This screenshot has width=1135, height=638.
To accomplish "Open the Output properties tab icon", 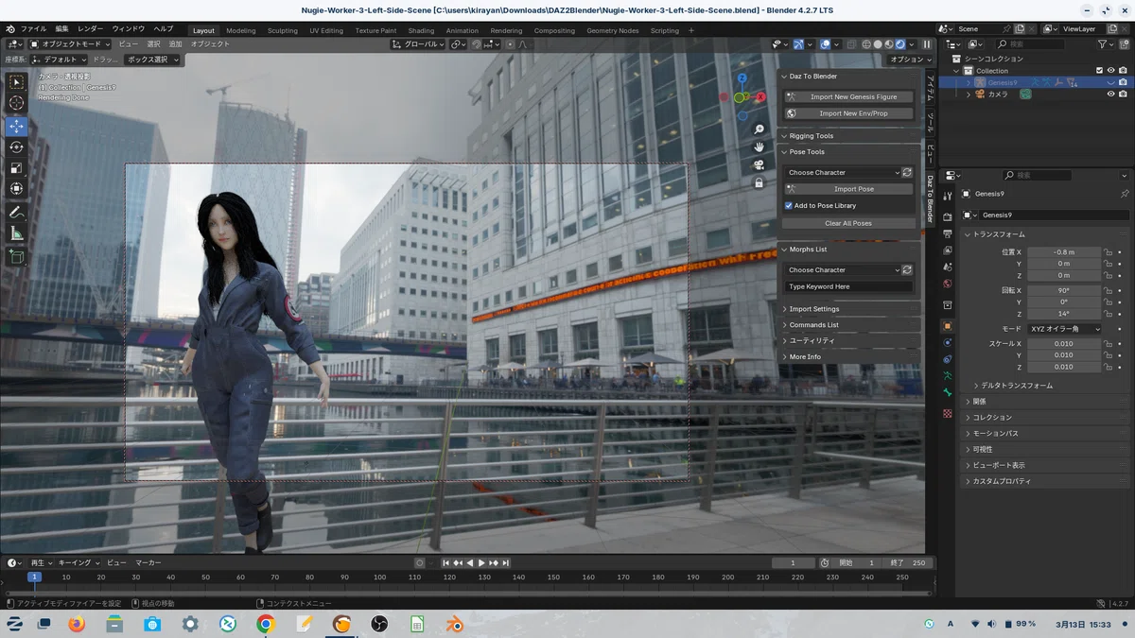I will (947, 233).
